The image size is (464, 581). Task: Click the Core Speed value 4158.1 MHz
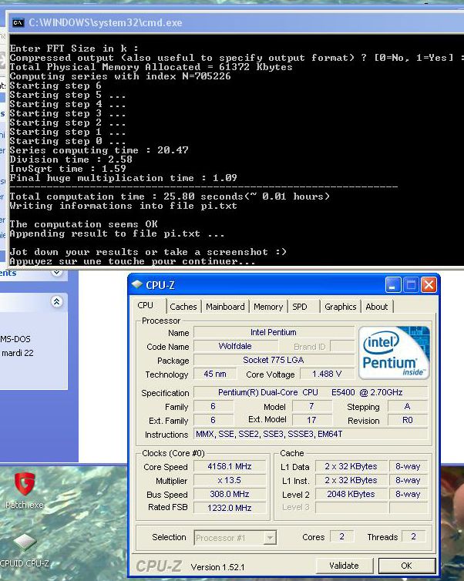coord(230,466)
